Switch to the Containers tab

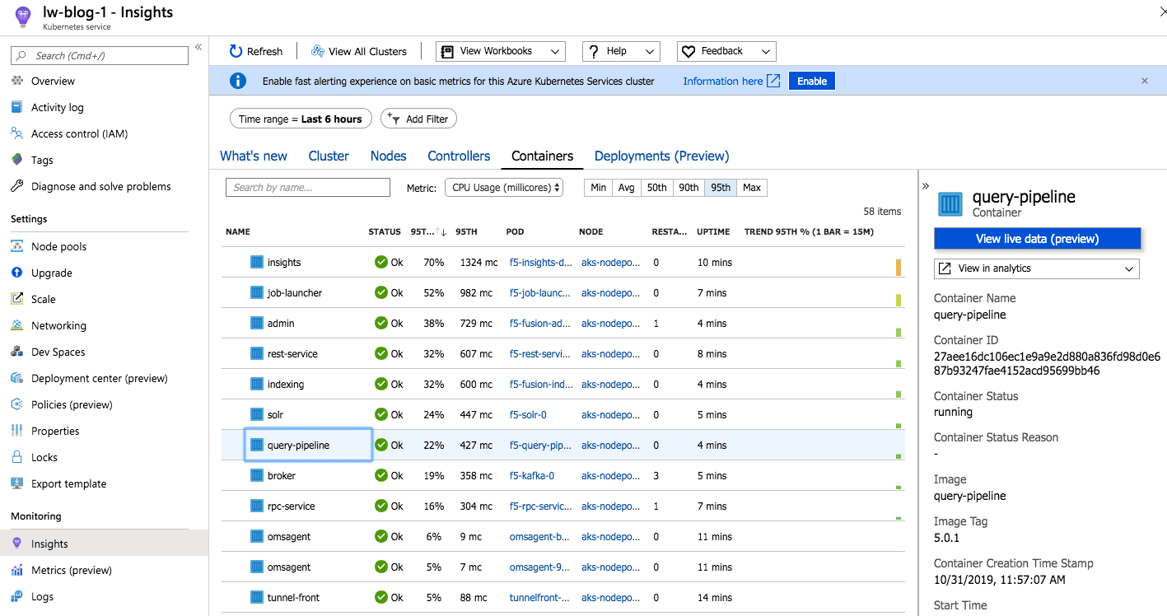[x=543, y=156]
